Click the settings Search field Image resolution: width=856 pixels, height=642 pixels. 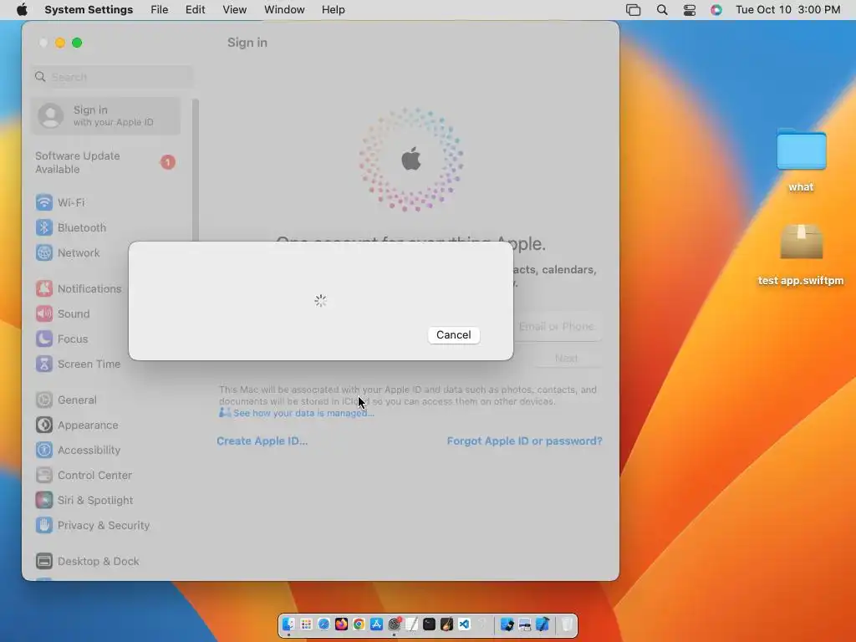[113, 77]
